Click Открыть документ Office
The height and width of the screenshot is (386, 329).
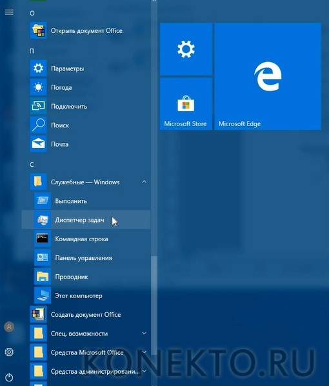[x=86, y=30]
